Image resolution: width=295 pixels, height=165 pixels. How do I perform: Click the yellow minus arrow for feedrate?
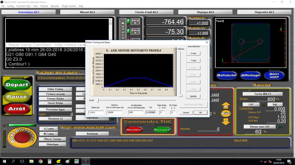tap(226, 122)
